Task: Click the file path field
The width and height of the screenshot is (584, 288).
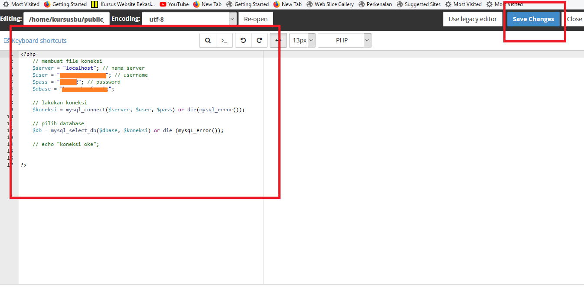Action: (x=67, y=19)
